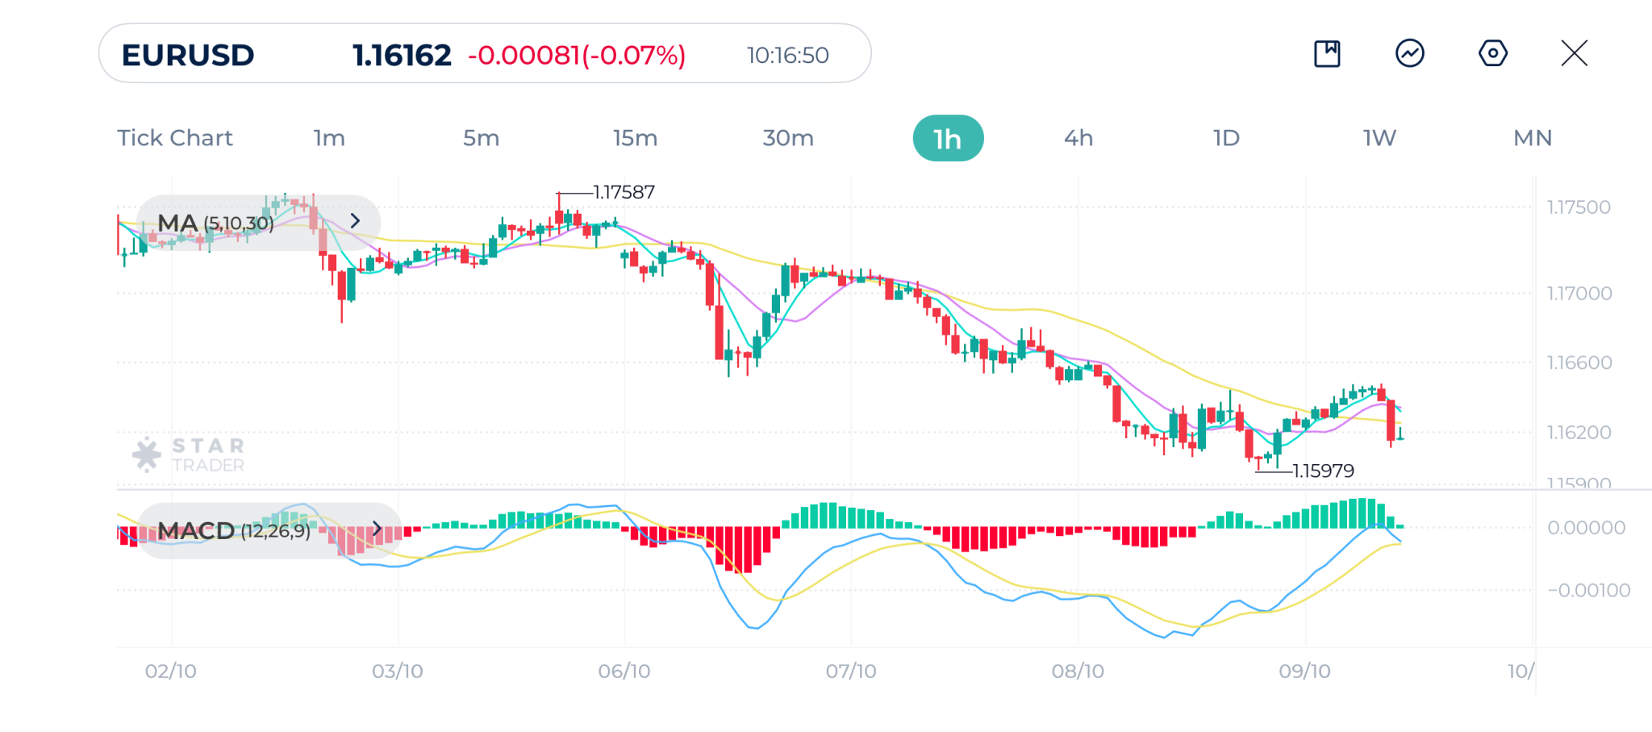Expand the MA (5,10,30) indicator chevron
This screenshot has width=1652, height=732.
tap(355, 221)
